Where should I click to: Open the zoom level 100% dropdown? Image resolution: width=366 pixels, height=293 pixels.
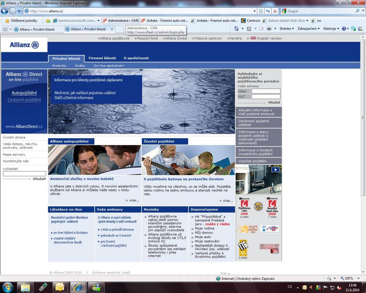(x=358, y=278)
